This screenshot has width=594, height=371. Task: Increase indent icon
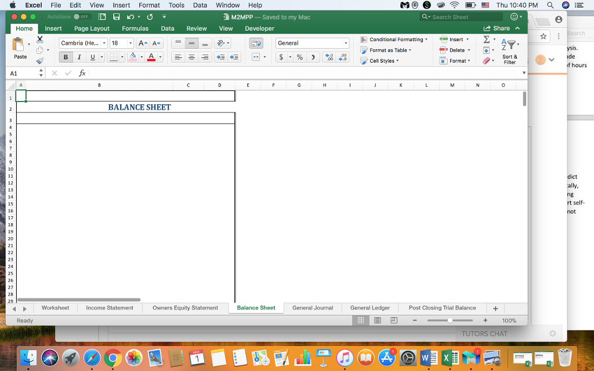[x=234, y=57]
